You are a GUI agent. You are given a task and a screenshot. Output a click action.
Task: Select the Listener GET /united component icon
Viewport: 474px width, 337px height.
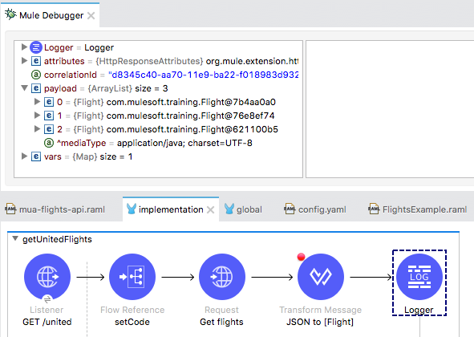click(x=47, y=277)
